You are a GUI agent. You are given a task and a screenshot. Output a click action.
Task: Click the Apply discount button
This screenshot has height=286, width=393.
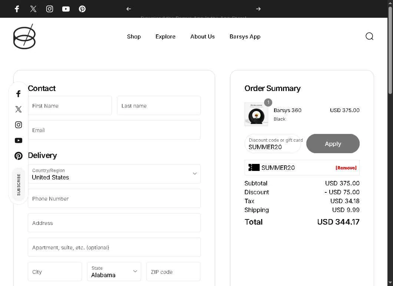333,144
